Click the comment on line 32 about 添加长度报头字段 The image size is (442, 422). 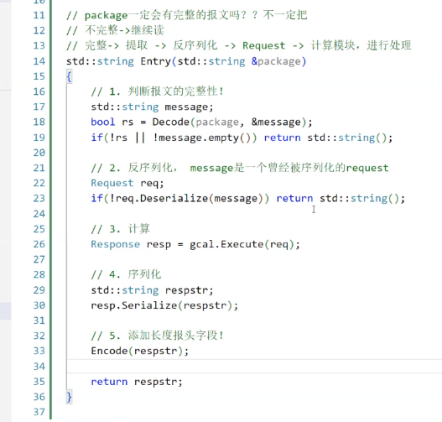pos(158,336)
